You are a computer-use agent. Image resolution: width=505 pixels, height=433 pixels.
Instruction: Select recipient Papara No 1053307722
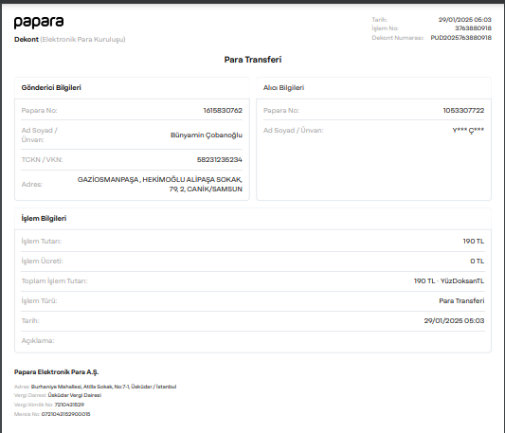coord(463,111)
